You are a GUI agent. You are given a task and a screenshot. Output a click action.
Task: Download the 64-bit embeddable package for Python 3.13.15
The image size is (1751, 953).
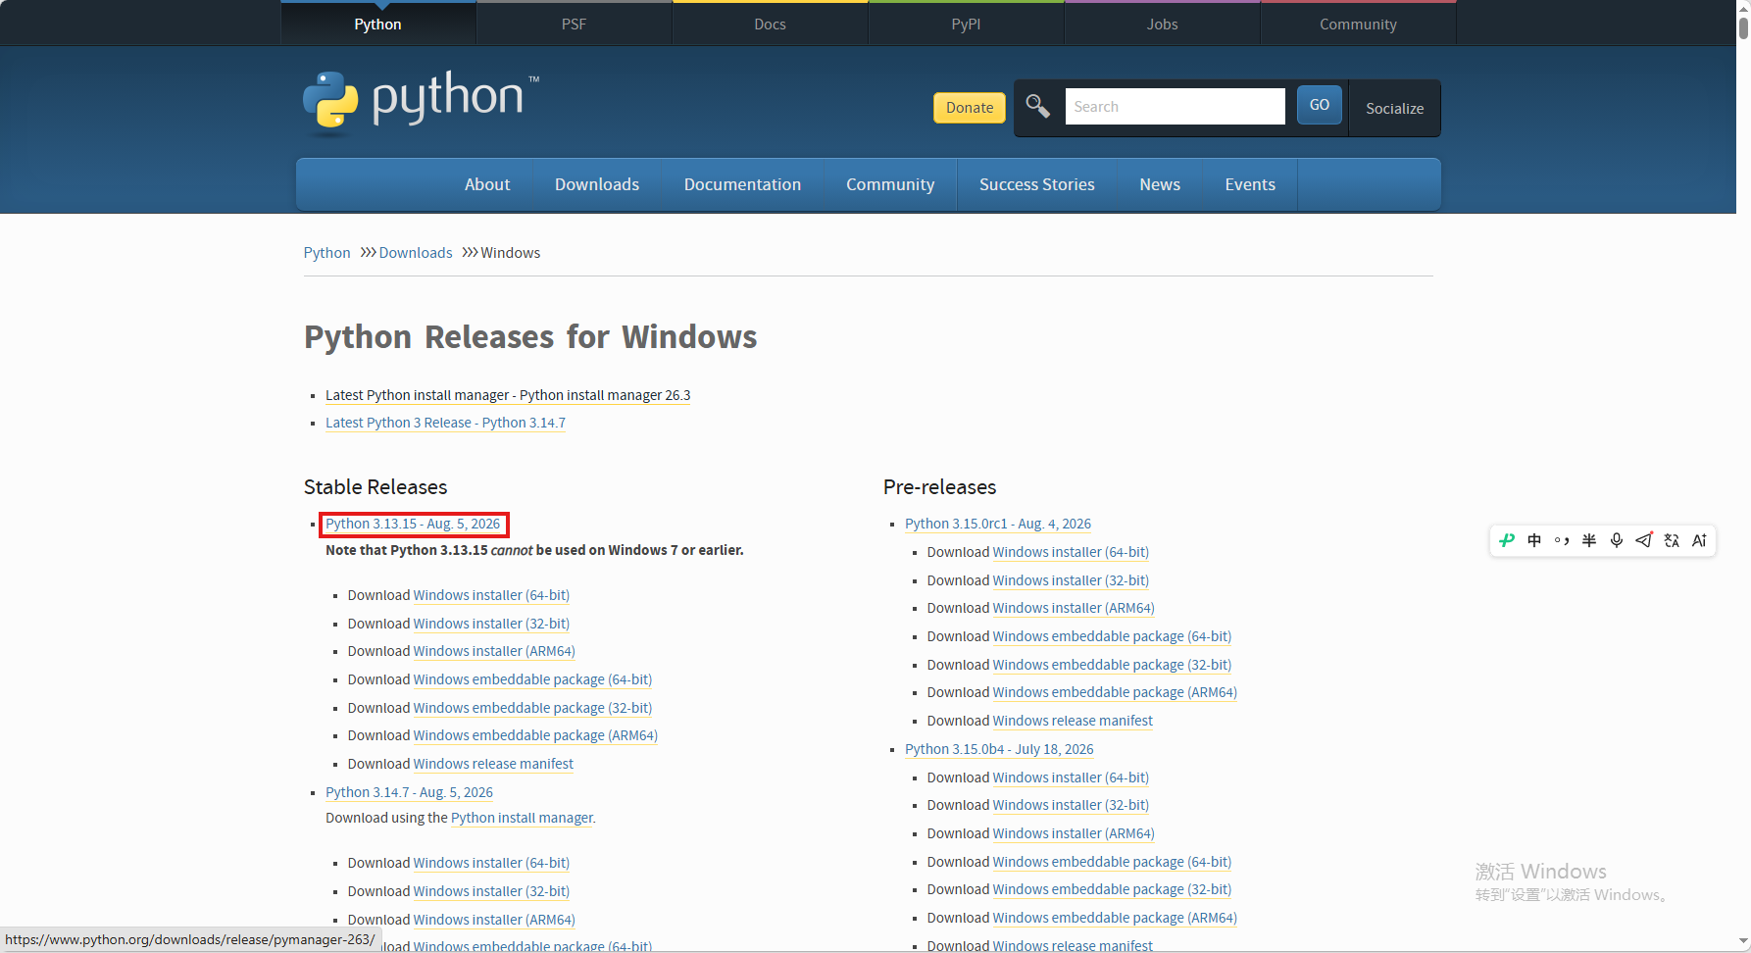(532, 679)
